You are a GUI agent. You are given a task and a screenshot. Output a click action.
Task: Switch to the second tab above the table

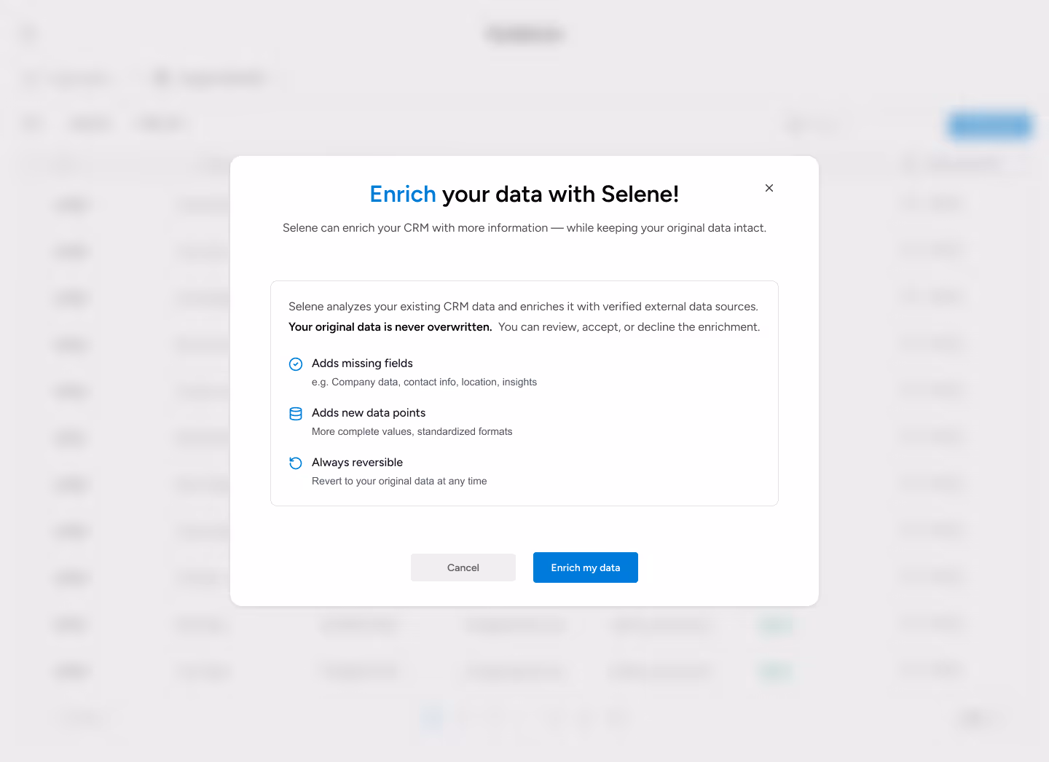pos(211,78)
